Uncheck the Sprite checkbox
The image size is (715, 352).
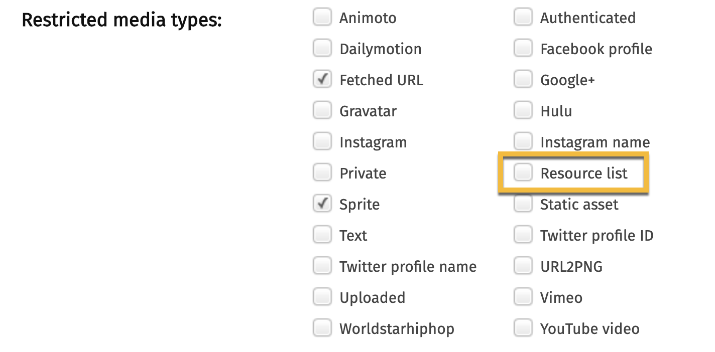[322, 203]
